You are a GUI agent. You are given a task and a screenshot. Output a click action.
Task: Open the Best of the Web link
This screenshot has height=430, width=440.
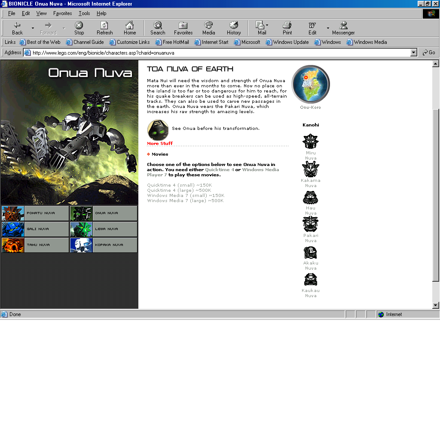(40, 42)
